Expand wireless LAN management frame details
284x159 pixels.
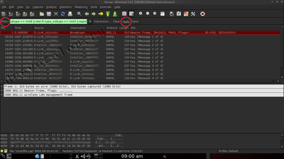[2, 95]
